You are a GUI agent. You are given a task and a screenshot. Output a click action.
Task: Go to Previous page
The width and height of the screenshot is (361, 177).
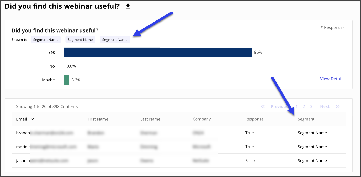(x=279, y=107)
